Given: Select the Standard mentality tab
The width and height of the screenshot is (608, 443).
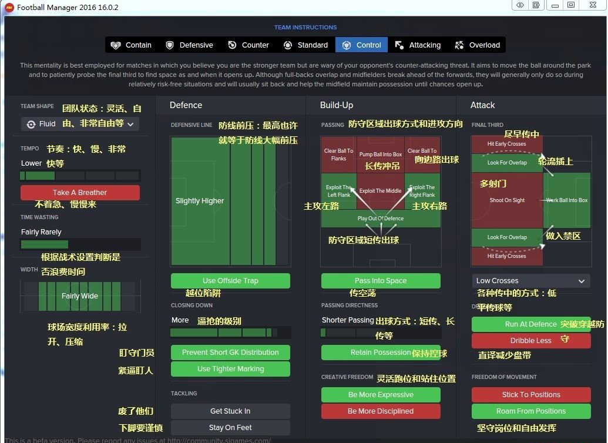Looking at the screenshot, I should pos(305,45).
